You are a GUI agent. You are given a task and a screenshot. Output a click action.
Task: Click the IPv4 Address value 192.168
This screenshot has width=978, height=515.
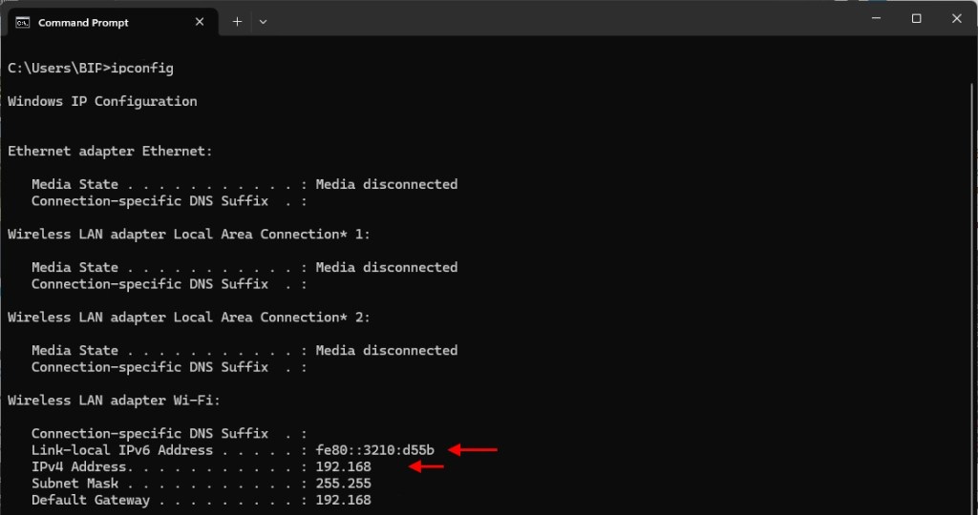pyautogui.click(x=343, y=466)
